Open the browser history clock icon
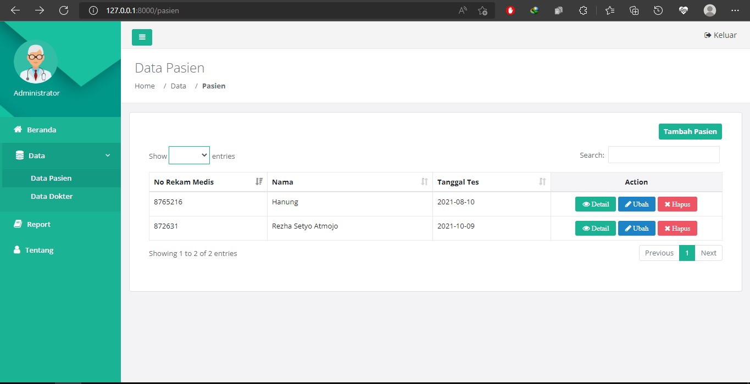Viewport: 750px width, 384px height. (x=658, y=10)
